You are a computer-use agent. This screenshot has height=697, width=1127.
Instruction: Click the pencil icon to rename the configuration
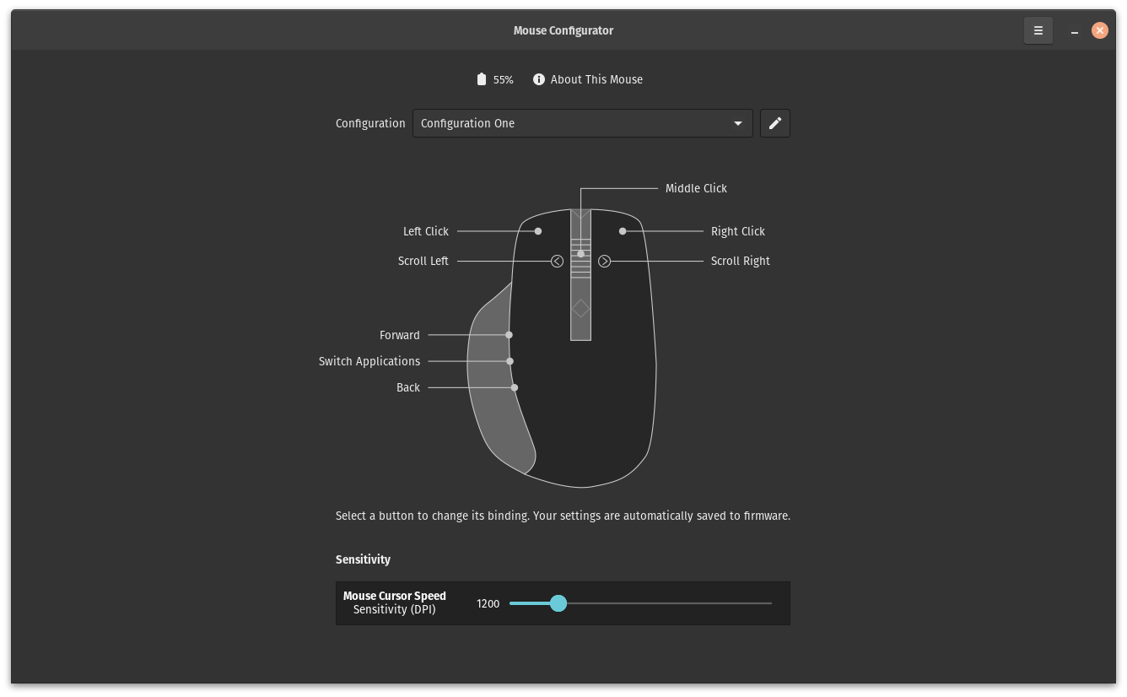pyautogui.click(x=774, y=123)
